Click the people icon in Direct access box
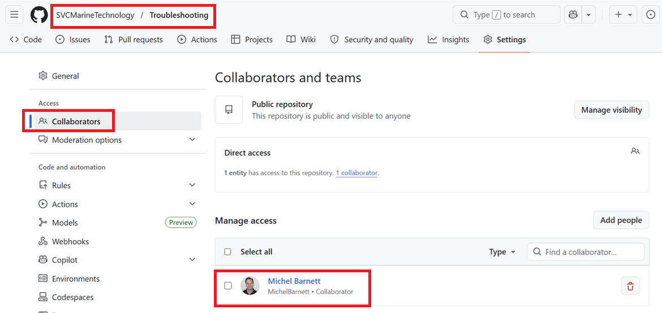Screen dimensions: 662x313 click(635, 151)
